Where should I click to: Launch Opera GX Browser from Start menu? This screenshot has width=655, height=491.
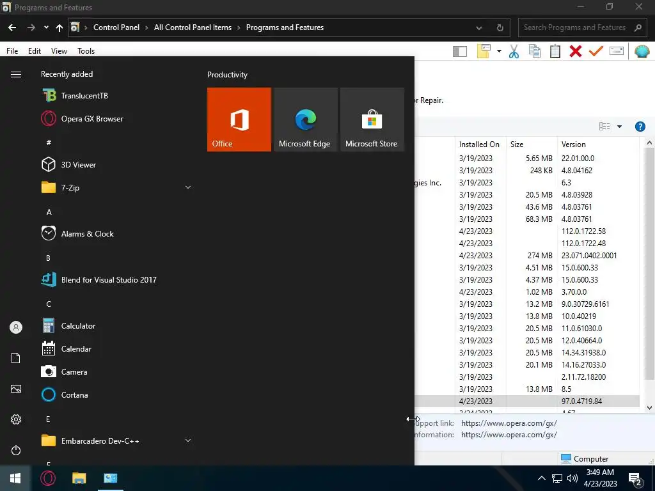click(116, 118)
